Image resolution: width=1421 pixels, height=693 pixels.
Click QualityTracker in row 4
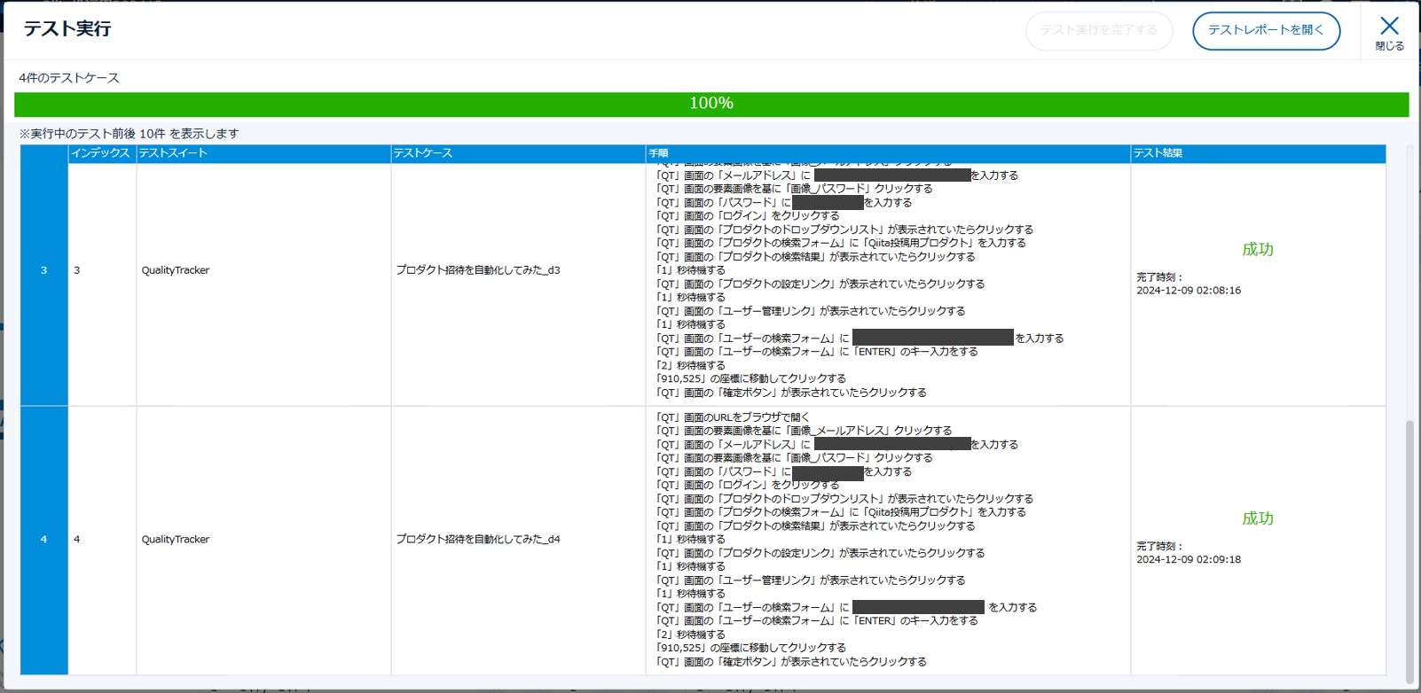[x=176, y=540]
